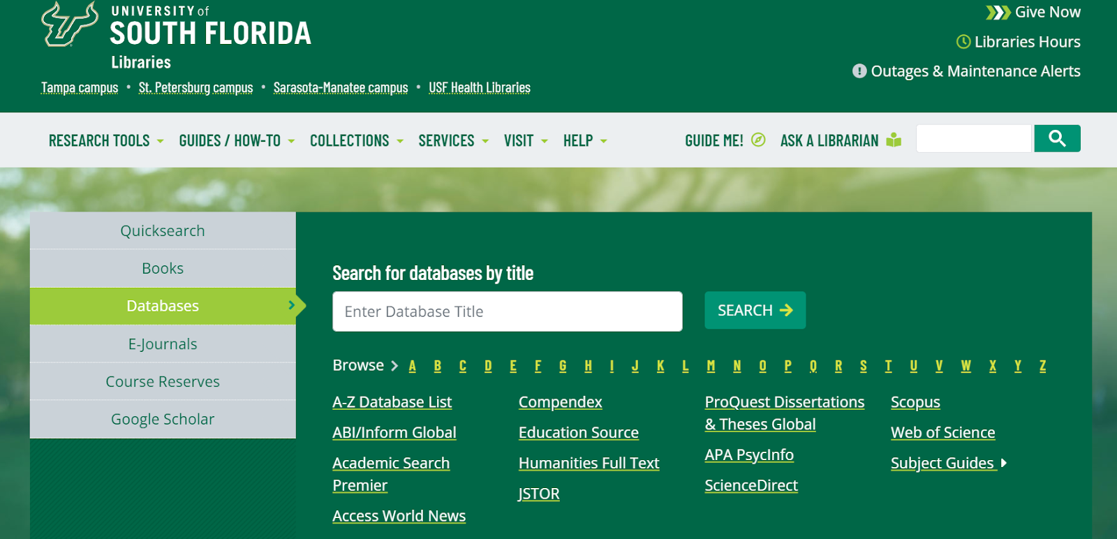Open the Services dropdown menu
This screenshot has width=1117, height=539.
pyautogui.click(x=454, y=141)
